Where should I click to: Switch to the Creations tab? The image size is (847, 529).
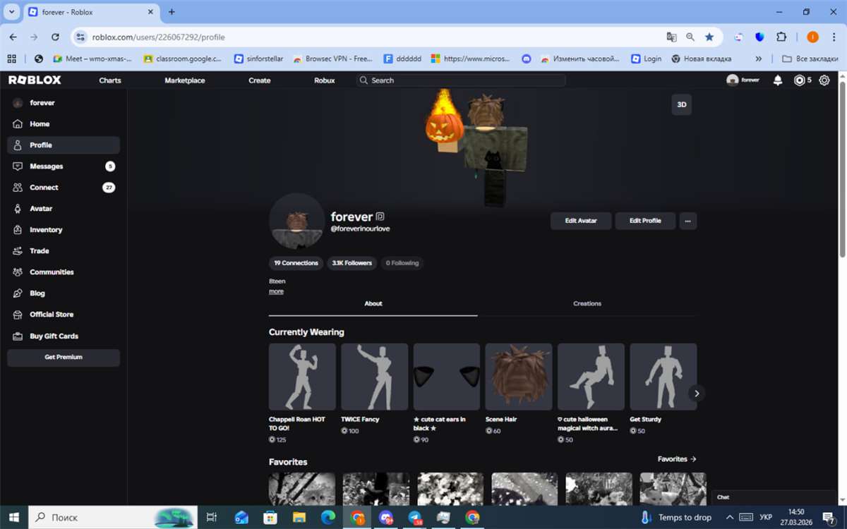pyautogui.click(x=587, y=303)
